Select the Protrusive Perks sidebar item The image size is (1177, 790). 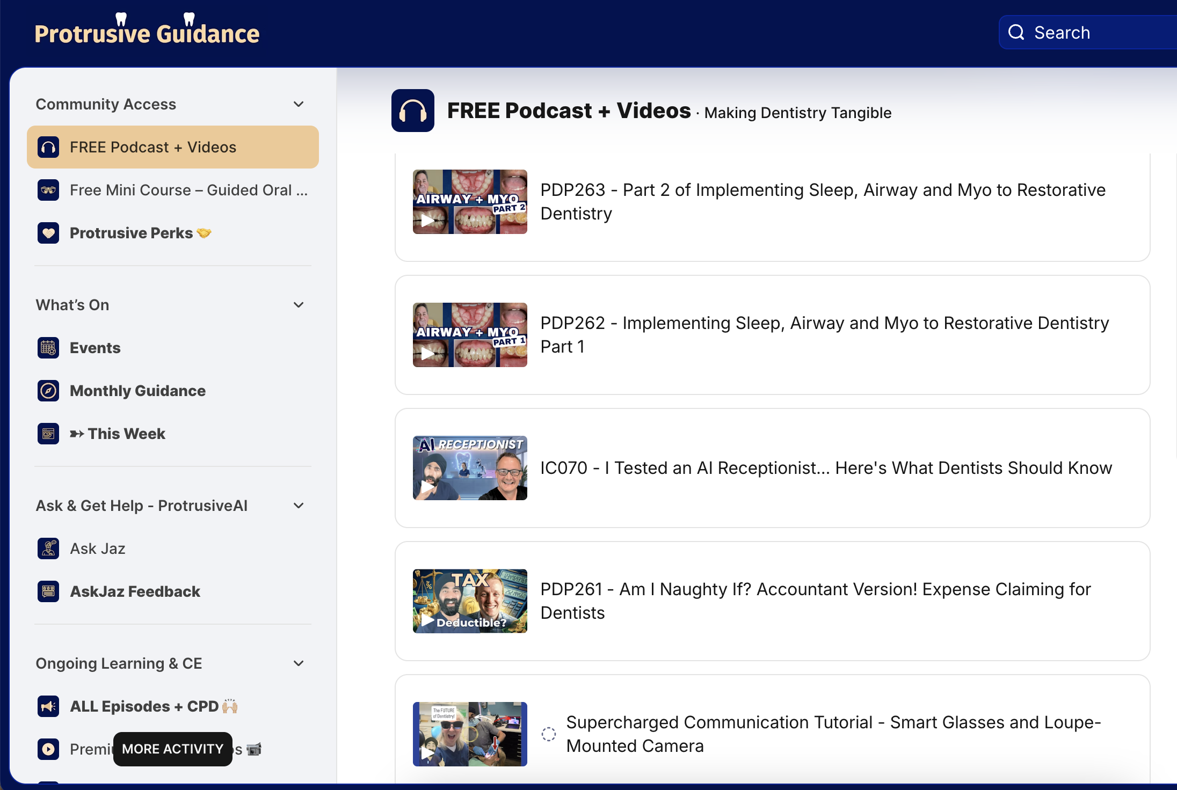[x=131, y=233]
